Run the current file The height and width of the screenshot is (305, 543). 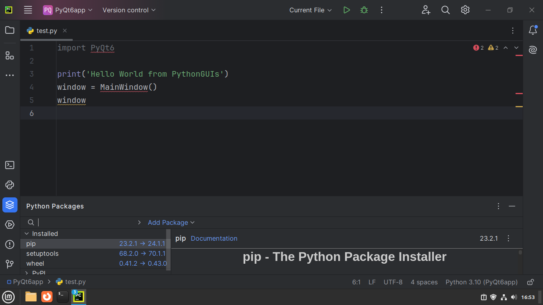click(347, 10)
